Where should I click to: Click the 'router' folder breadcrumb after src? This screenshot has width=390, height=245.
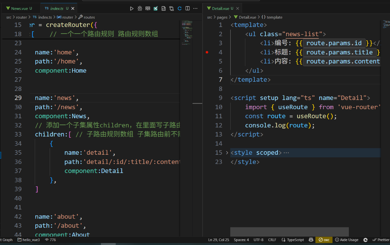[x=21, y=17]
